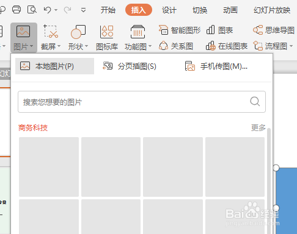
Task: Open the 动画 tab
Action: point(230,10)
